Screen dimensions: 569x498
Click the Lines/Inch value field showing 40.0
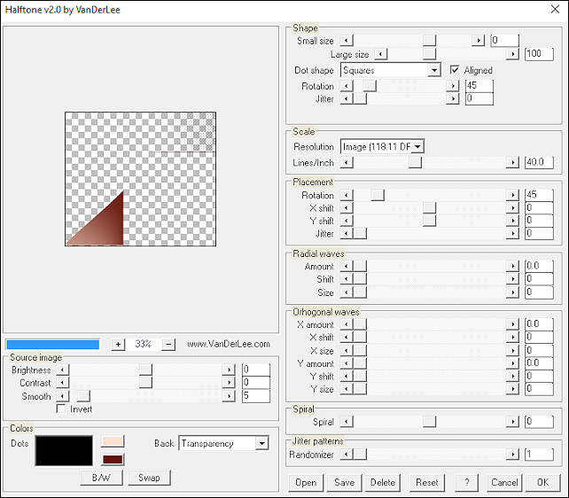coord(539,162)
